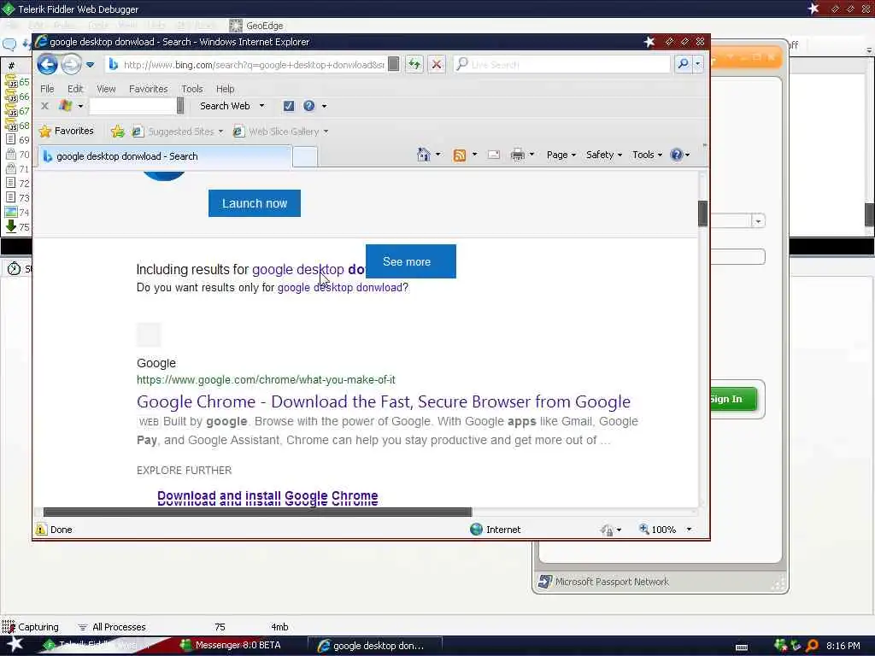Click the horizontal scrollbar thumb
Image resolution: width=875 pixels, height=656 pixels.
pyautogui.click(x=257, y=512)
